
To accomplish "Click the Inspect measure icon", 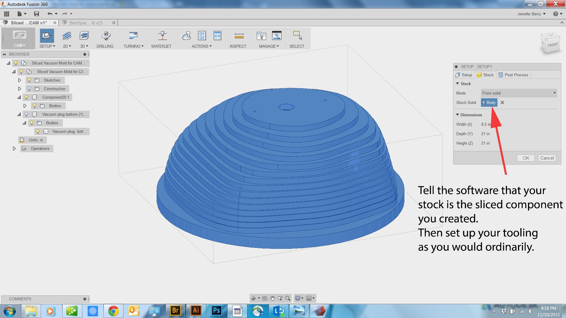I will click(239, 36).
